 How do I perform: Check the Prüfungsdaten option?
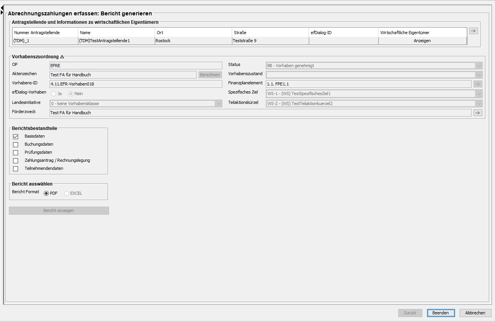click(x=16, y=153)
